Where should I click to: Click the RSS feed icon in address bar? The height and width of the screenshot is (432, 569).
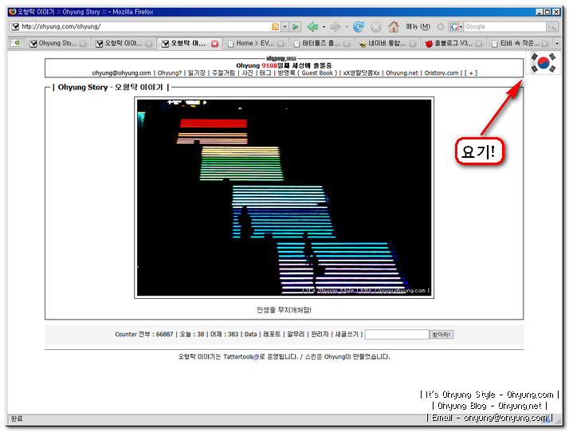tap(276, 26)
